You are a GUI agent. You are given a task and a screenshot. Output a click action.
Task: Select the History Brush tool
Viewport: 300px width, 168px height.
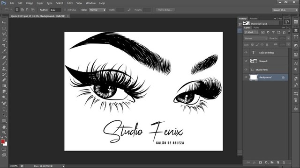(x=4, y=75)
